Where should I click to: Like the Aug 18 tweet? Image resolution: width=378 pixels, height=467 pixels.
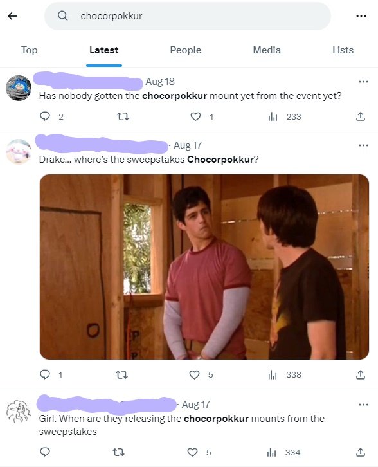tap(195, 116)
